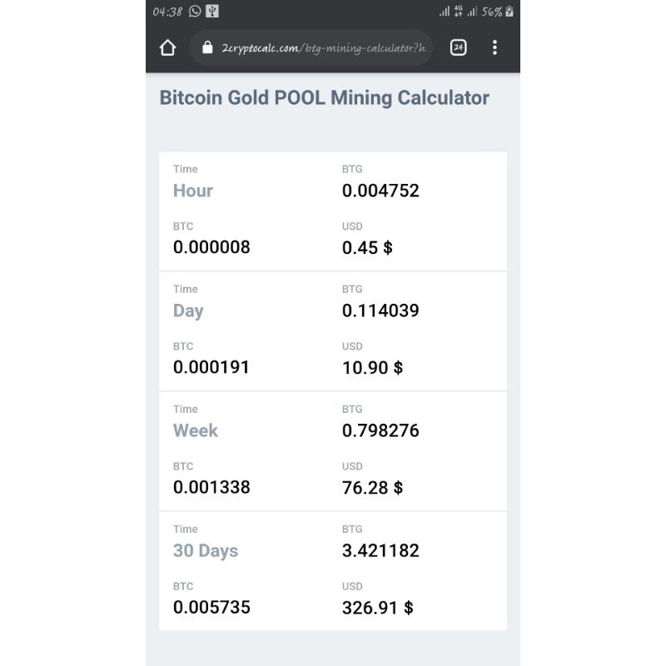The width and height of the screenshot is (666, 666).
Task: Tap the 30 Days USD value 326.91 $
Action: click(377, 607)
